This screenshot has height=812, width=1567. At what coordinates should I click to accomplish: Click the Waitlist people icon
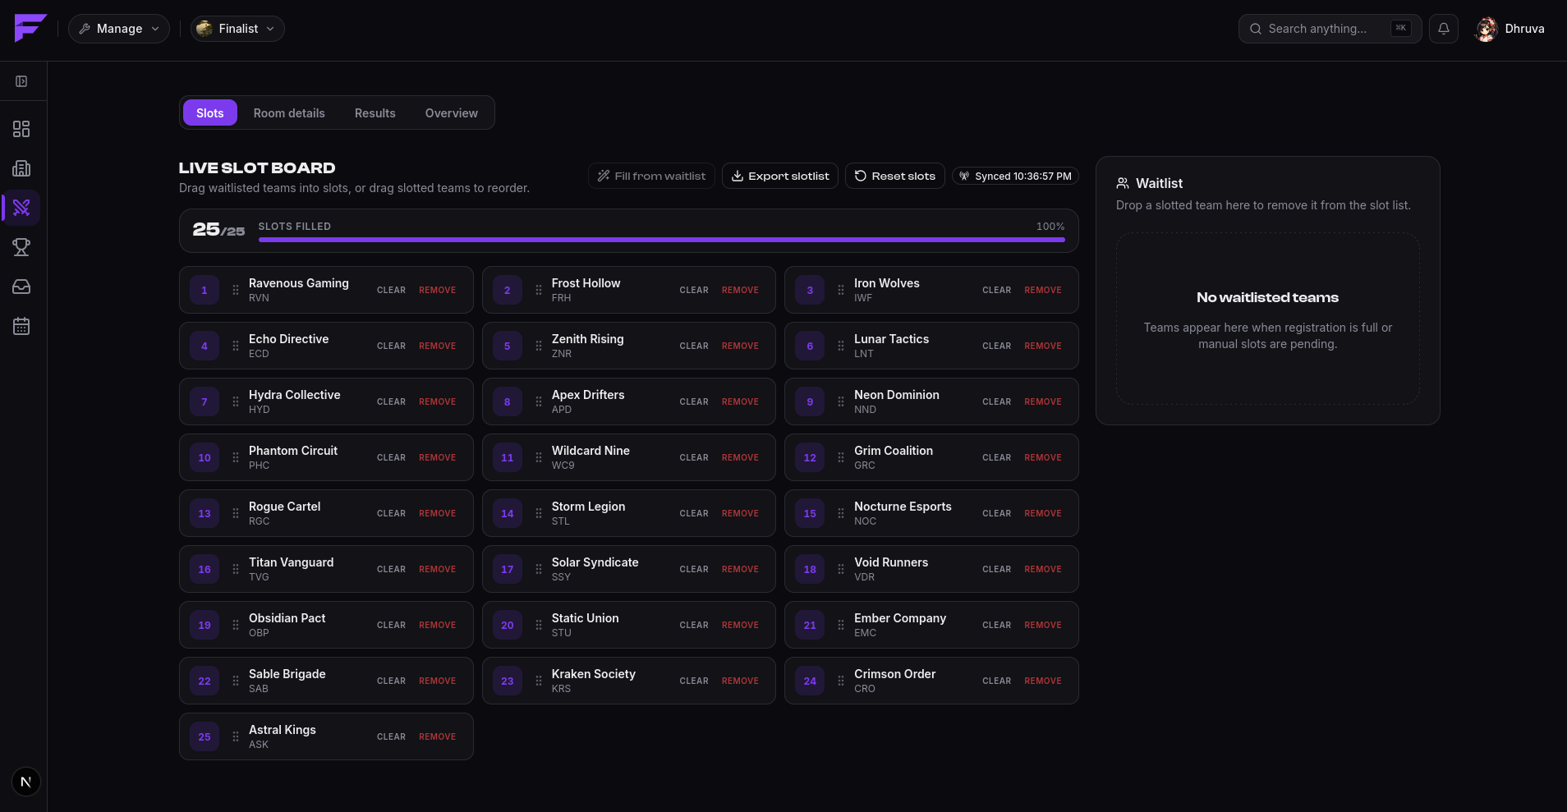coord(1123,183)
